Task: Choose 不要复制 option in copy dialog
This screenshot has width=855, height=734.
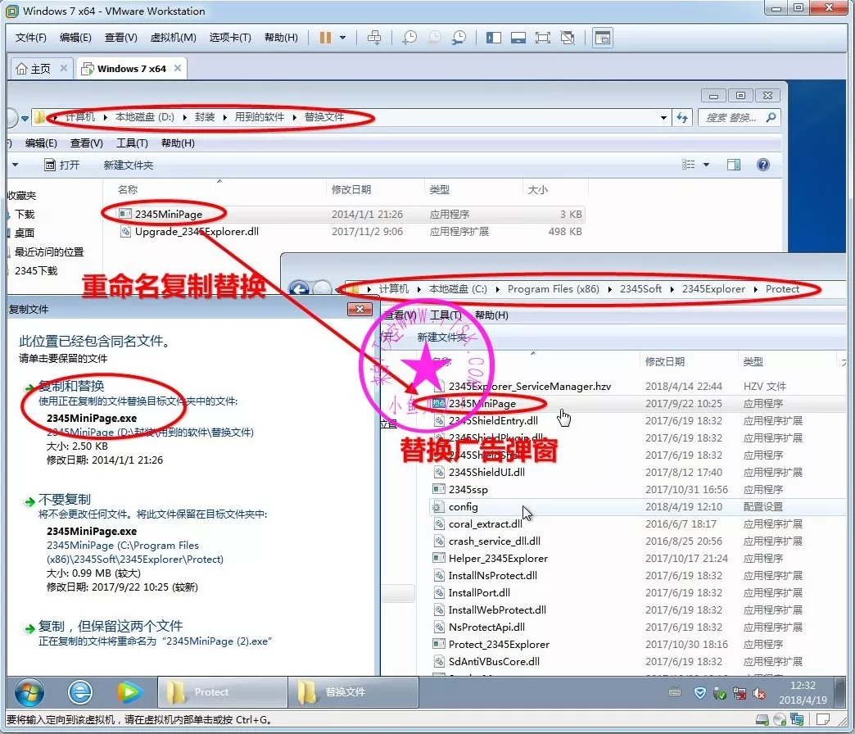Action: tap(65, 499)
